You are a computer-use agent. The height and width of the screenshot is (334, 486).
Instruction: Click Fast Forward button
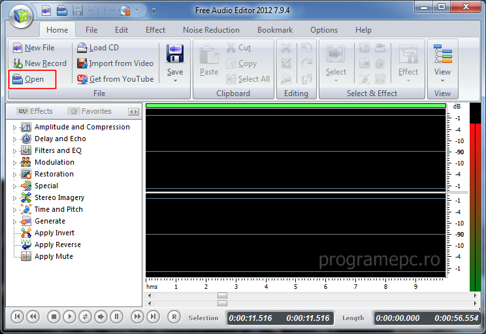[137, 316]
